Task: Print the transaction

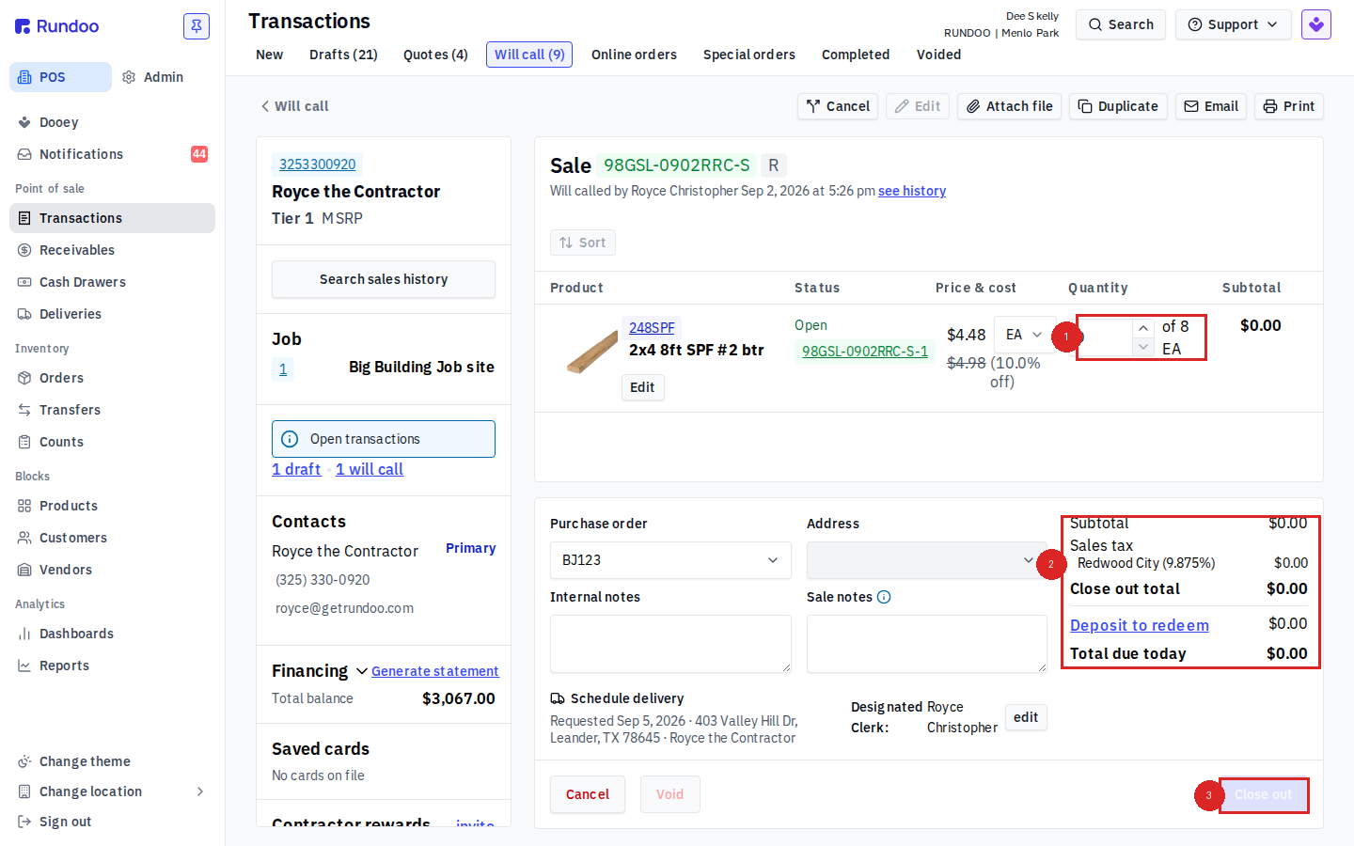Action: click(x=1289, y=106)
